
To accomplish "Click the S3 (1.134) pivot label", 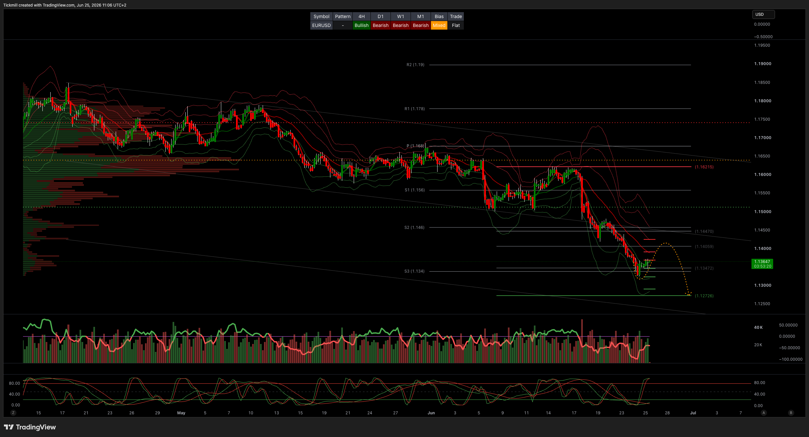I will coord(414,271).
